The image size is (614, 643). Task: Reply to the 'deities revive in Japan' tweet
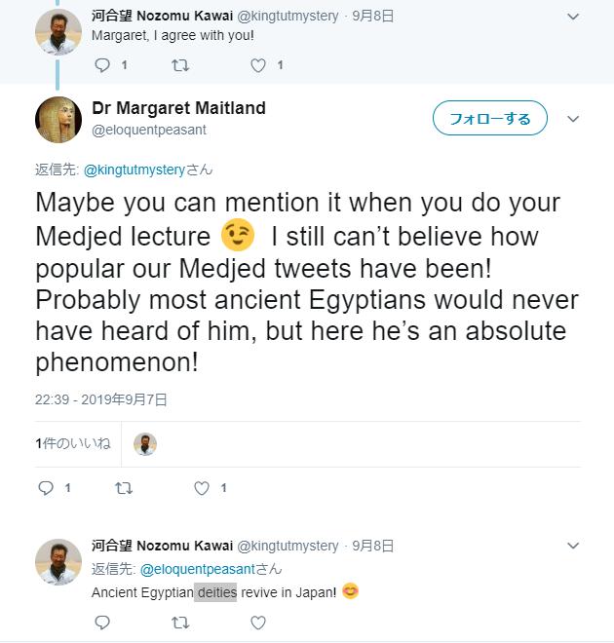point(100,623)
